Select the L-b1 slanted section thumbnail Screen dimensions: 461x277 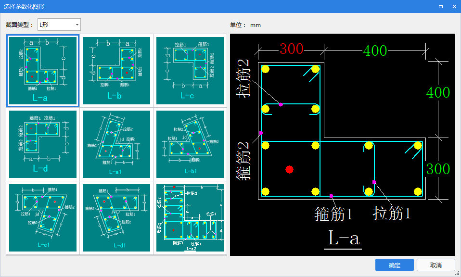pos(191,144)
